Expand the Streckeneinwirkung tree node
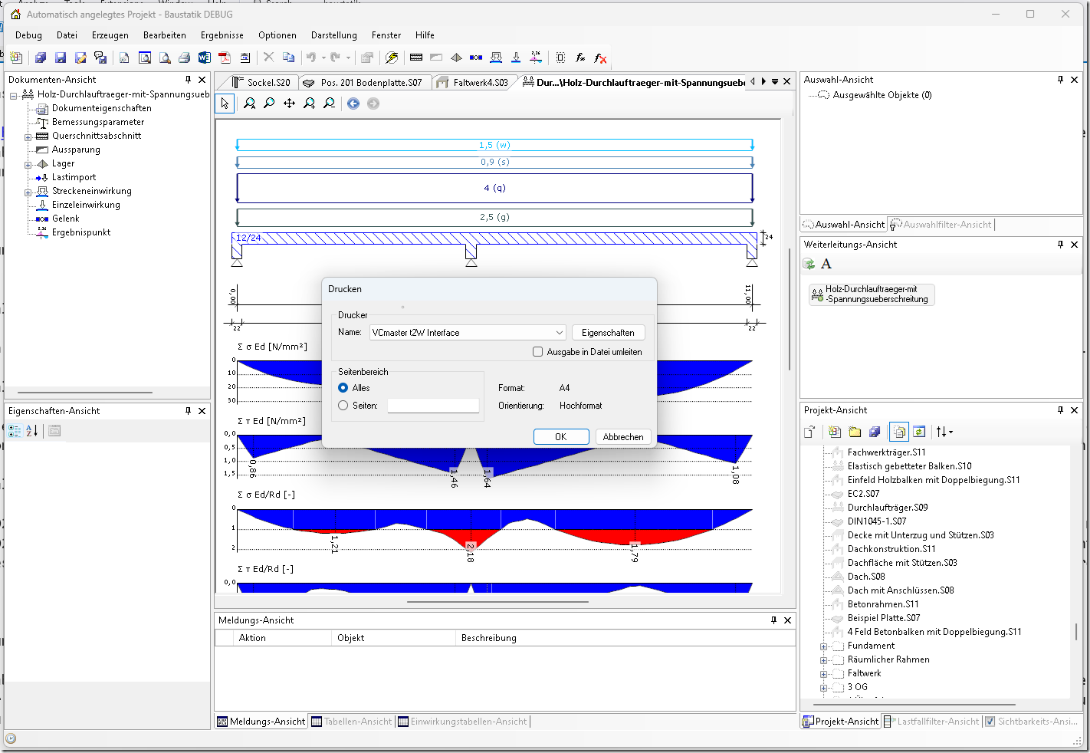The width and height of the screenshot is (1090, 753). 28,192
